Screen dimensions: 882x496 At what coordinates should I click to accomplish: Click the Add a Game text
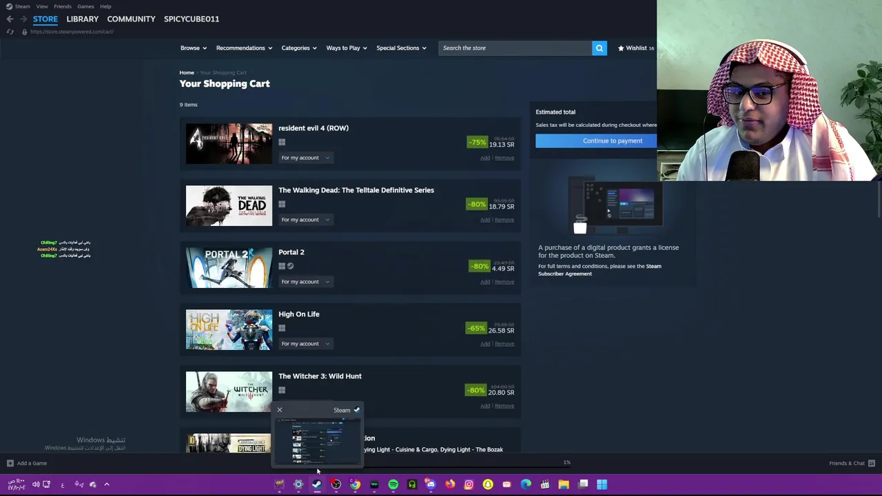coord(32,464)
